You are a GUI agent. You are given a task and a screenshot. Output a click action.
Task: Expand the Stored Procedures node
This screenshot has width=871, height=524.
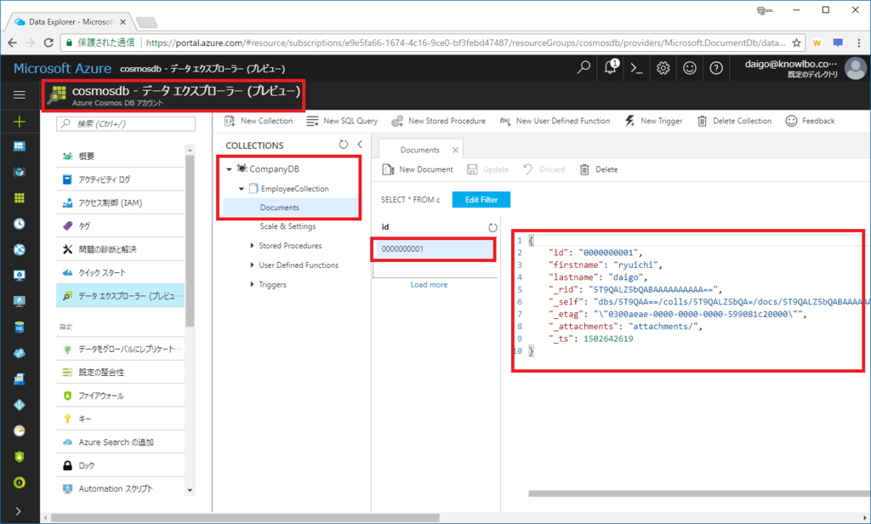click(x=252, y=246)
